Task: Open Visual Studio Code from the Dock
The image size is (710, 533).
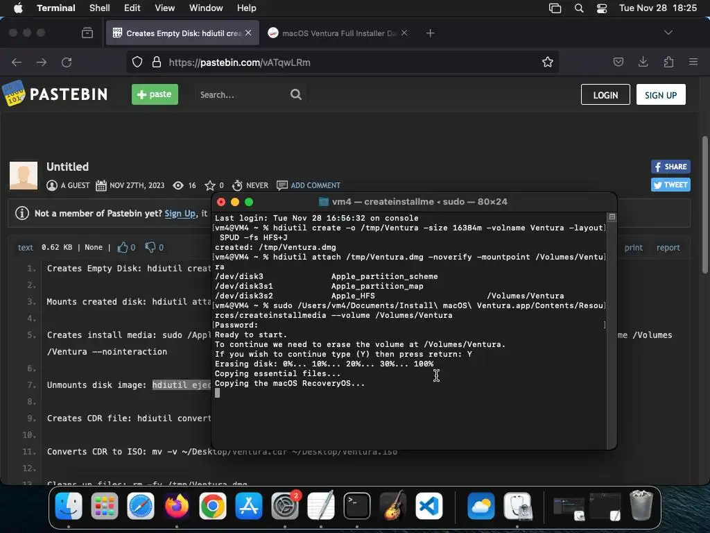Action: pyautogui.click(x=428, y=506)
